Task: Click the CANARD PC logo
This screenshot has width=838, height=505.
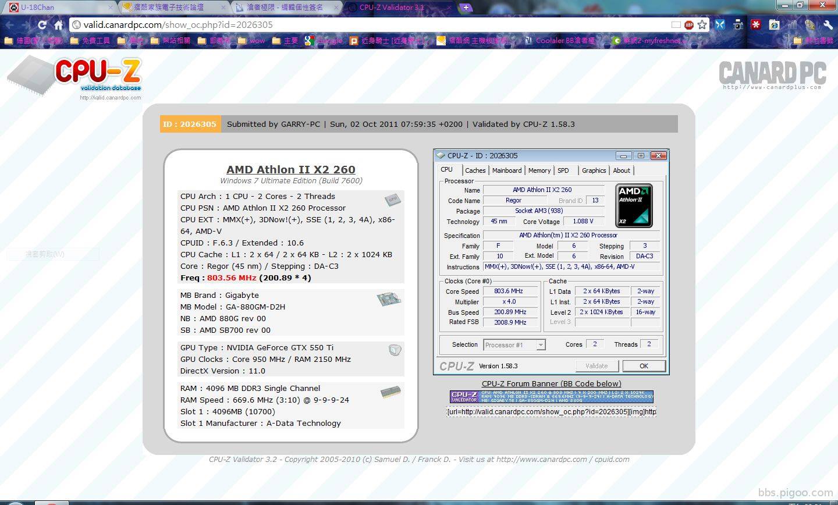Action: click(x=772, y=75)
